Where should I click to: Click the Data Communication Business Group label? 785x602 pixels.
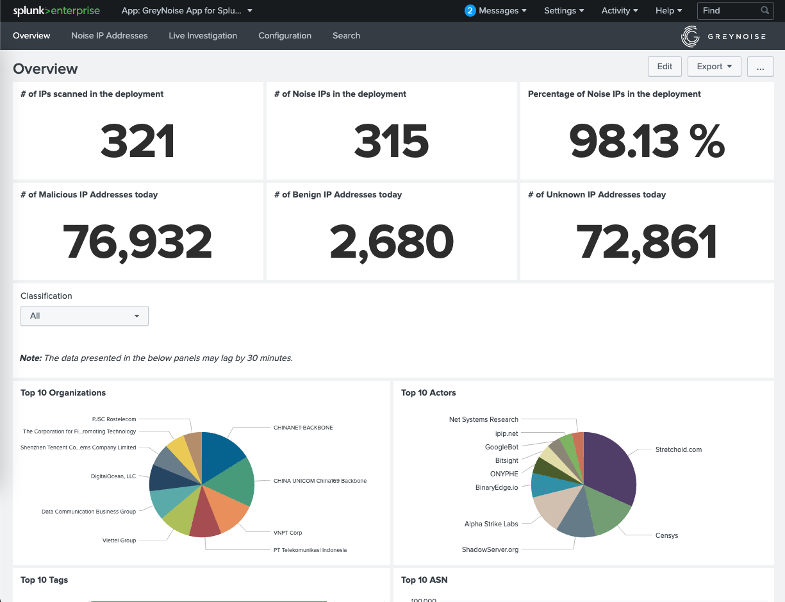(x=88, y=512)
